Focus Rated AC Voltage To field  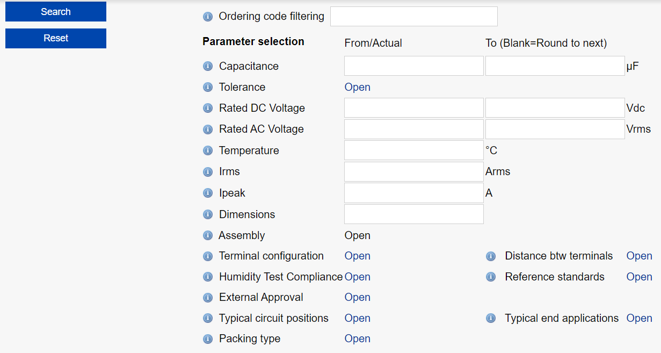point(555,129)
